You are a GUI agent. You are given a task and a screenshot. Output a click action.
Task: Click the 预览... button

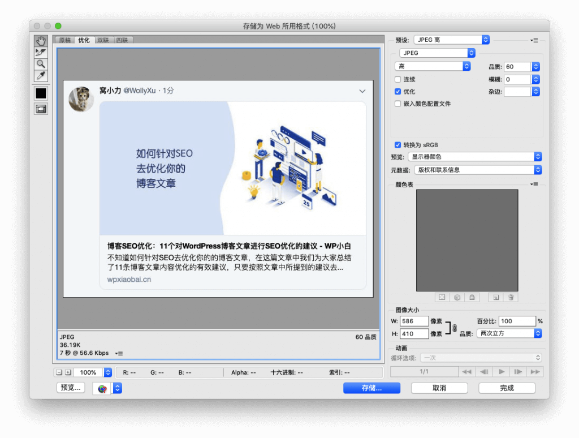71,388
